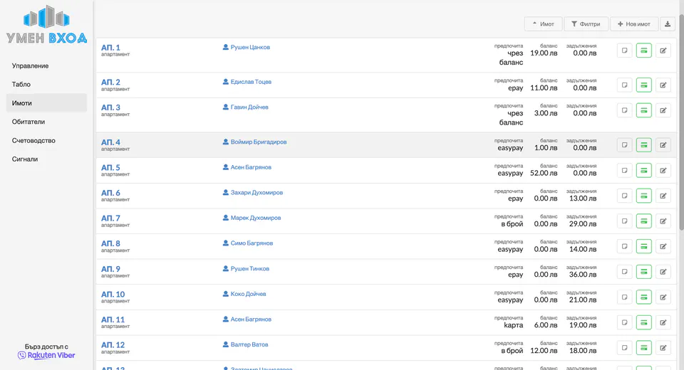Expand the Имот sort dropdown
The height and width of the screenshot is (370, 684).
pyautogui.click(x=543, y=24)
